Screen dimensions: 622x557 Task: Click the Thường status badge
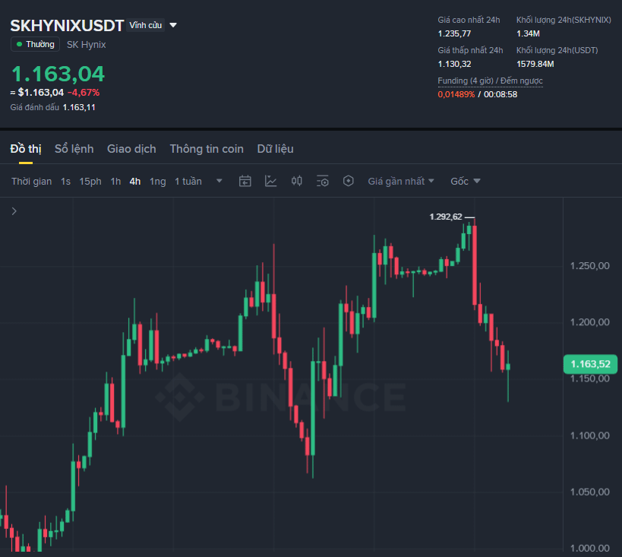pyautogui.click(x=35, y=44)
